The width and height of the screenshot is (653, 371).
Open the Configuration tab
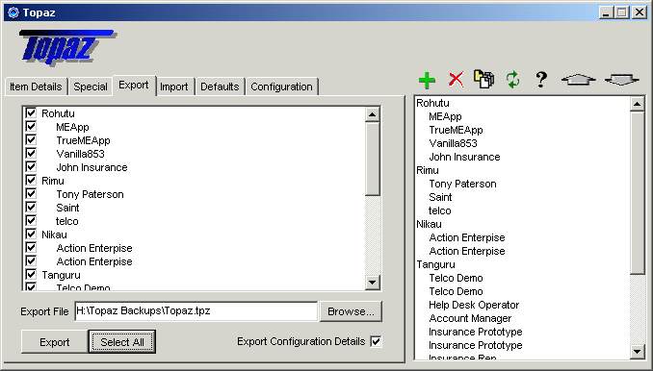tap(281, 87)
